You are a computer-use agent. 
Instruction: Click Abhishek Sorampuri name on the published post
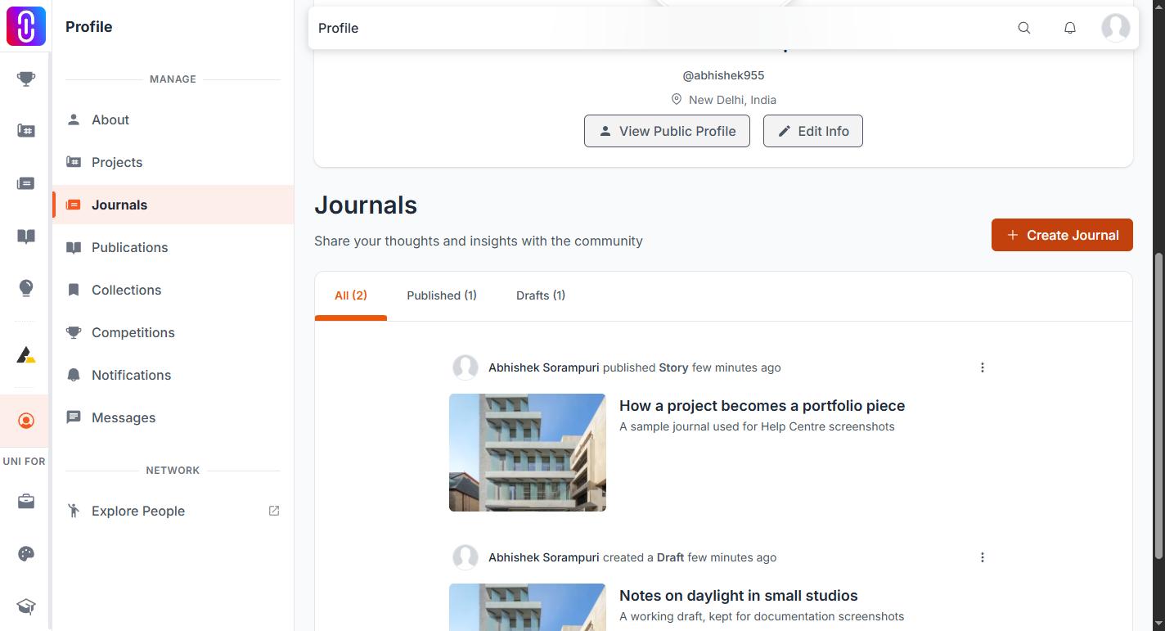(543, 367)
